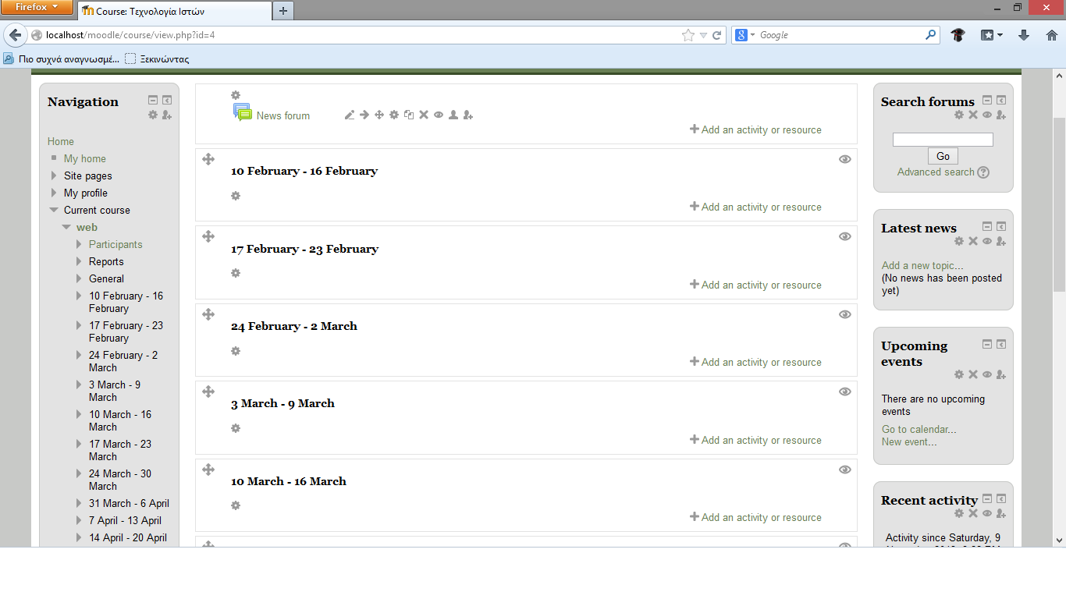
Task: Go back with the browser back arrow
Action: [x=15, y=35]
